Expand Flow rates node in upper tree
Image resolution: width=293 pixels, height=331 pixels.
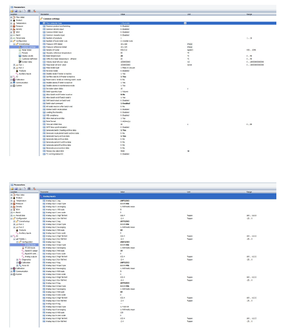click(11, 17)
